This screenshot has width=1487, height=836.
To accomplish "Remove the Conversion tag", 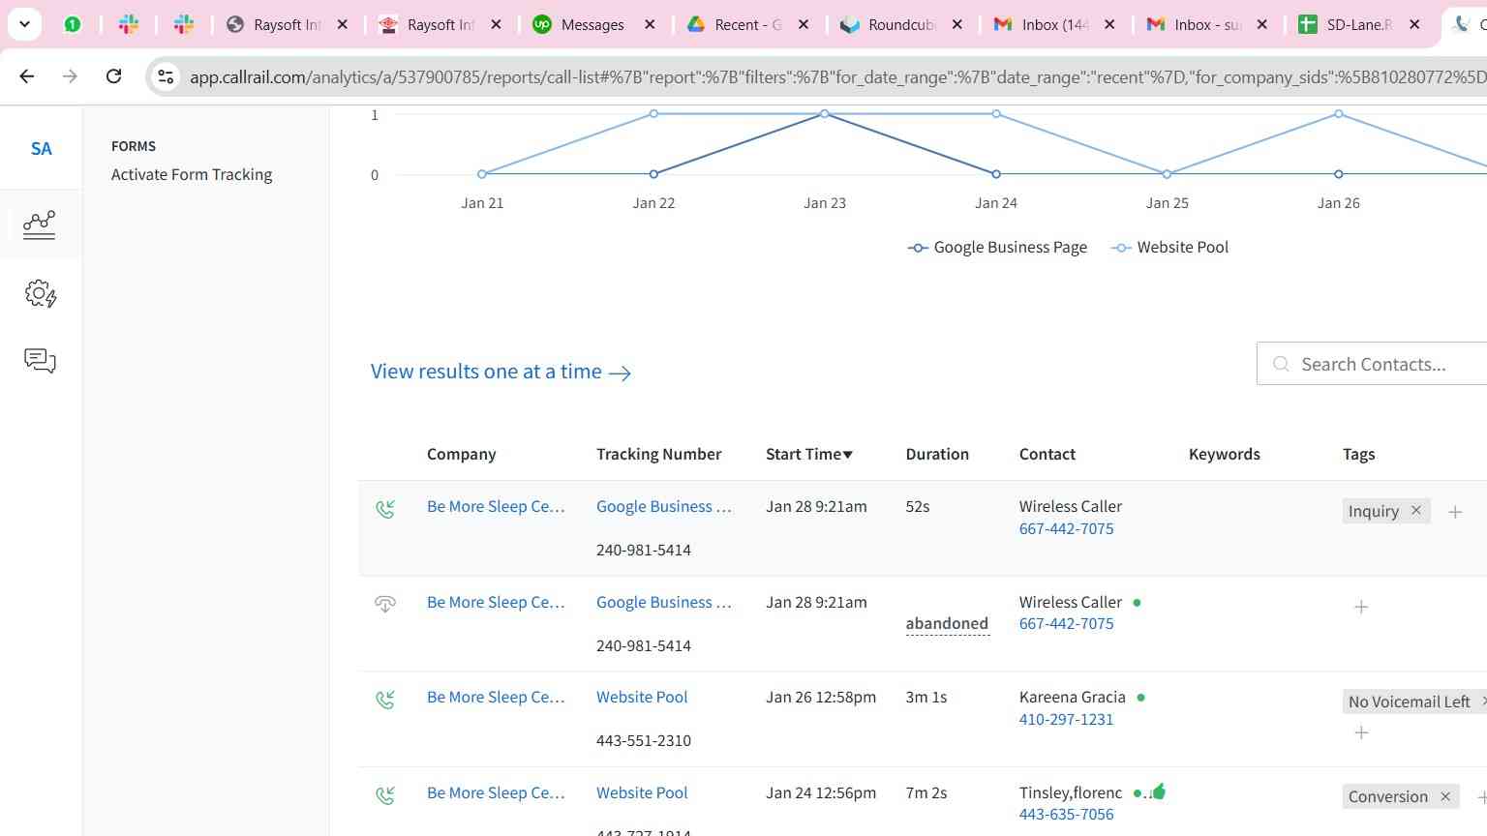I will 1445,796.
